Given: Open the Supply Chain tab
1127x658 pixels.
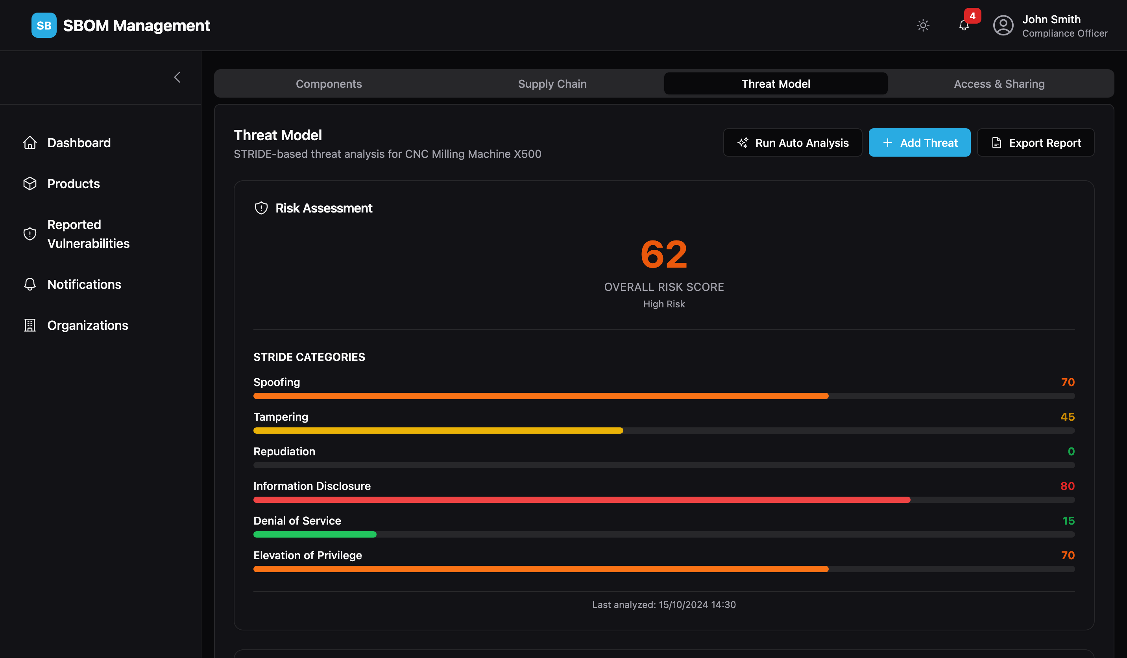Looking at the screenshot, I should pos(552,84).
